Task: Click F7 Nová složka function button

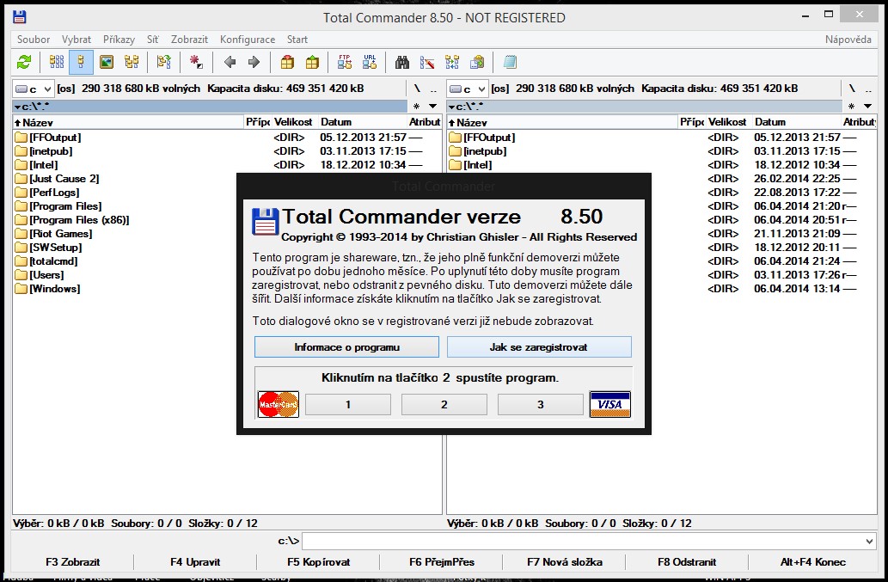Action: click(x=564, y=562)
